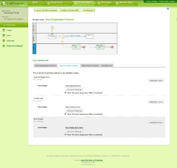Viewport: 177px width, 168px height.
Task: Switch to Map Participants to Users tab
Action: pos(46,66)
